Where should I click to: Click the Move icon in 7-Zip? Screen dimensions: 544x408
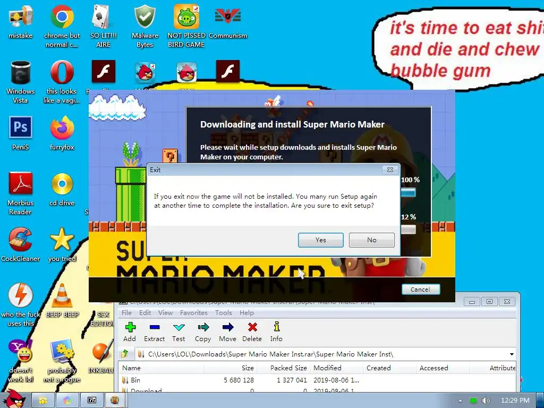tap(227, 332)
